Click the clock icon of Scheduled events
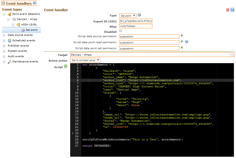This screenshot has height=158, width=236. pos(9,41)
